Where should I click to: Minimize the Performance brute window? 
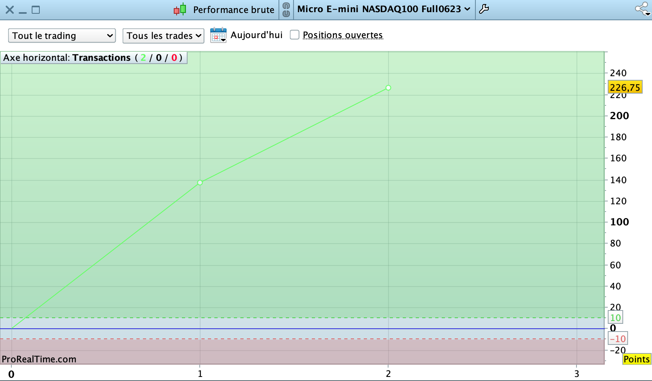tap(23, 12)
